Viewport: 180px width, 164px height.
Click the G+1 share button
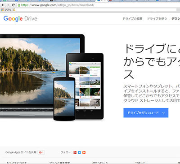(x=41, y=152)
